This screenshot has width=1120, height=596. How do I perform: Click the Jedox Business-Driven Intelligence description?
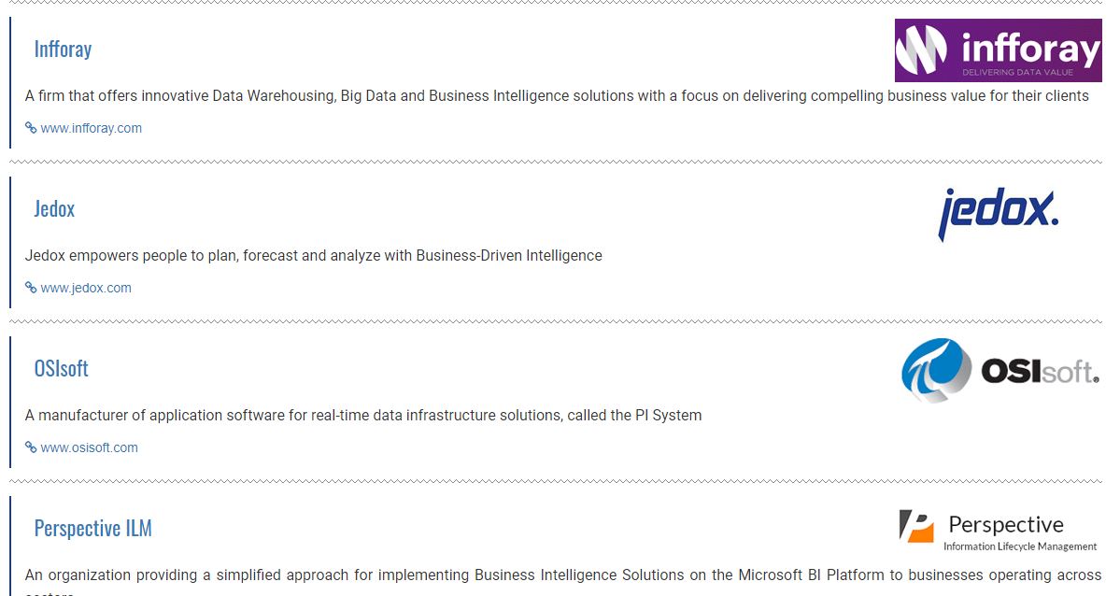tap(314, 255)
